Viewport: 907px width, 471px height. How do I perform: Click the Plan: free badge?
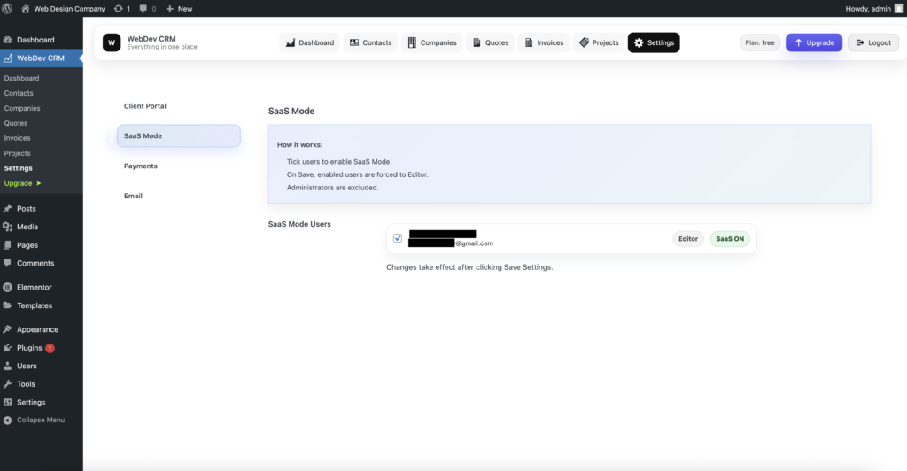click(x=759, y=42)
